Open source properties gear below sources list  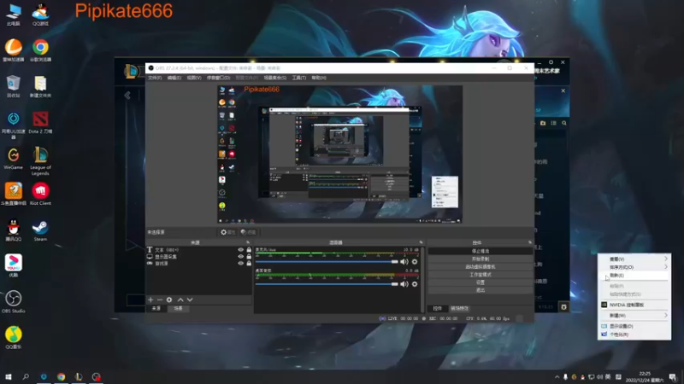tap(169, 300)
